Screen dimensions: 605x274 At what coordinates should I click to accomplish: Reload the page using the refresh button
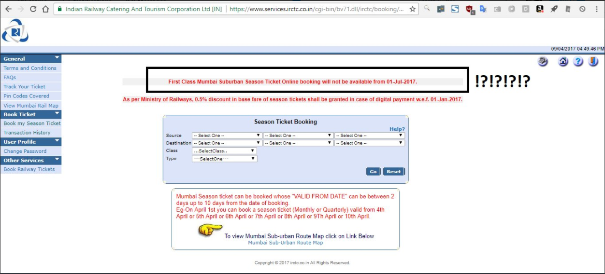[33, 9]
